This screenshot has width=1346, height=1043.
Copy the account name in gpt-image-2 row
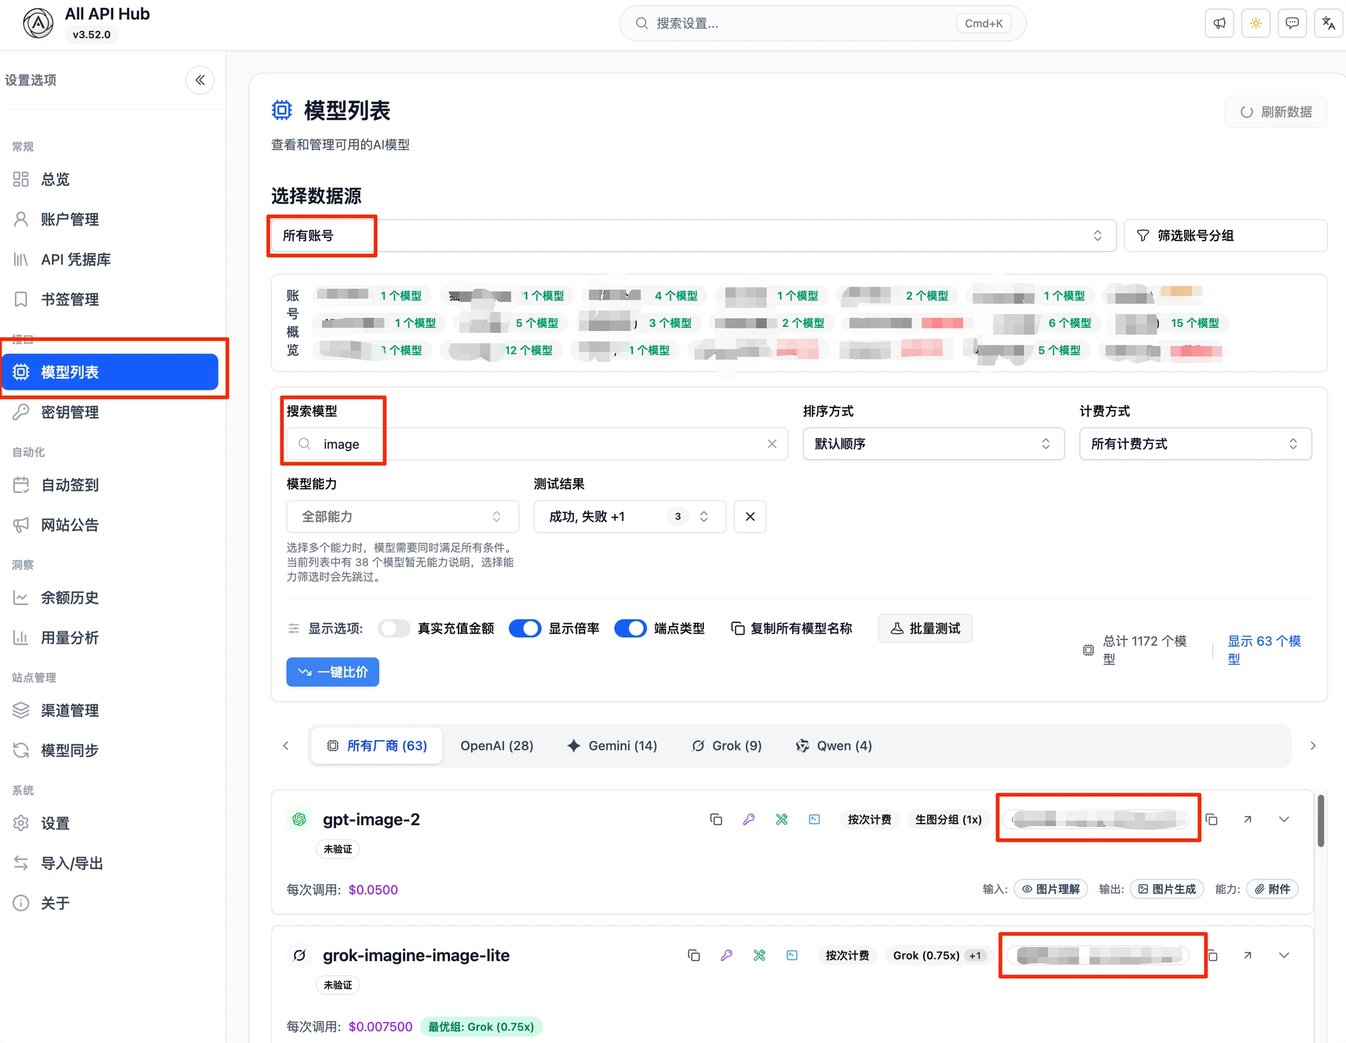tap(1211, 819)
